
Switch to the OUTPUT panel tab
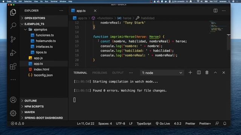[x=118, y=73]
